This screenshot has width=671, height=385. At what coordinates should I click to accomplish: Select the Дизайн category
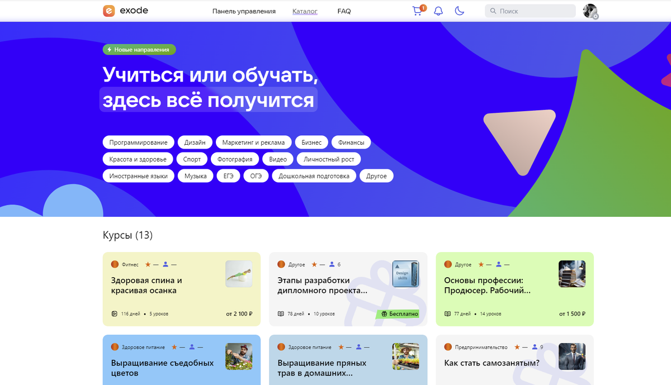[x=195, y=142]
